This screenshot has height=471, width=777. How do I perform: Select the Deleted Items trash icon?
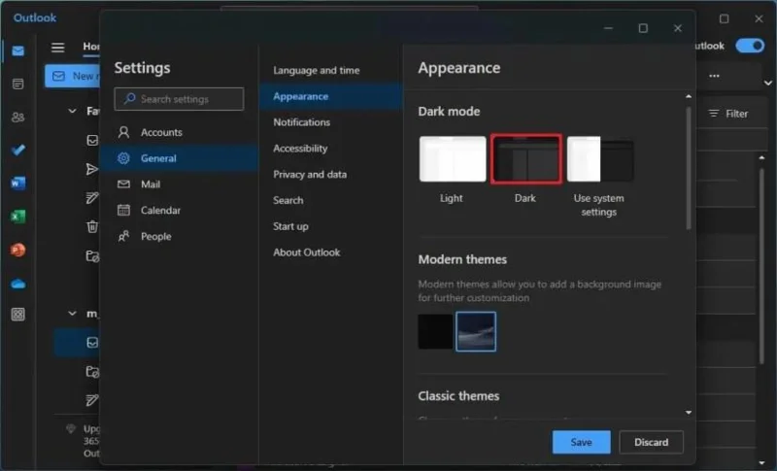tap(92, 227)
